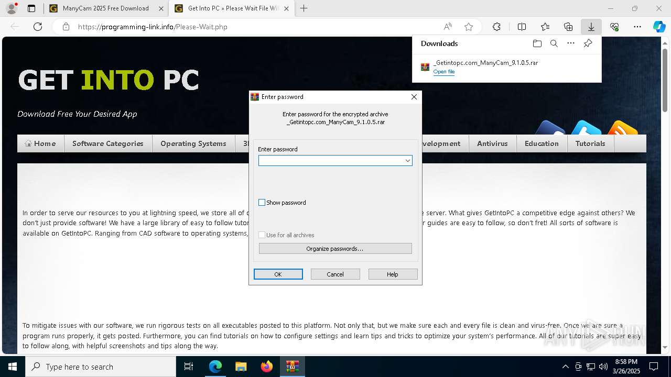Open downloads folder icon in Downloads panel
This screenshot has width=671, height=377.
coord(537,43)
